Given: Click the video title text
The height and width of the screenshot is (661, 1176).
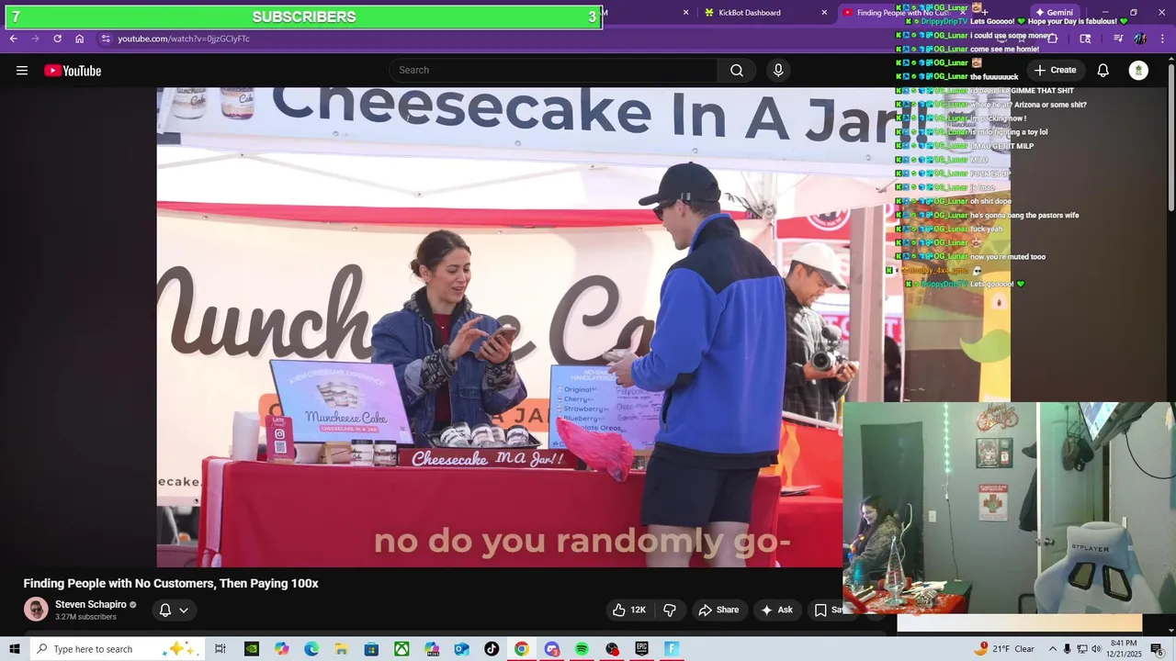Looking at the screenshot, I should 171,584.
